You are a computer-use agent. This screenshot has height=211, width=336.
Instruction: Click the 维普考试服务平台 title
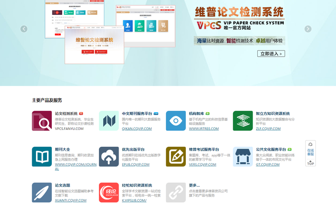[204, 149]
